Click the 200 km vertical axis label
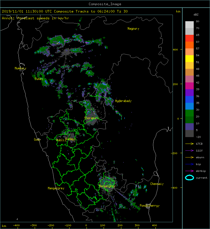The height and width of the screenshot is (229, 210). point(175,84)
